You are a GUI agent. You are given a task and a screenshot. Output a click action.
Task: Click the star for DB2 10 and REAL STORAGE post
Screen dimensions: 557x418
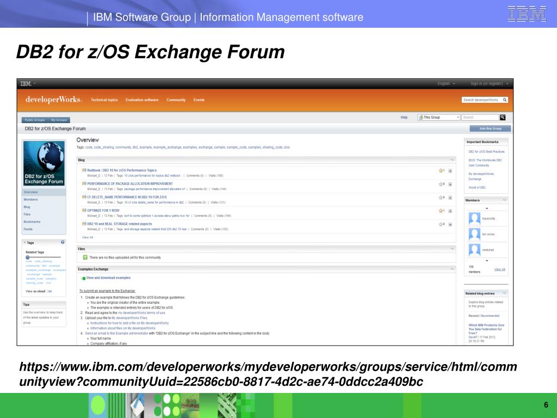(442, 224)
